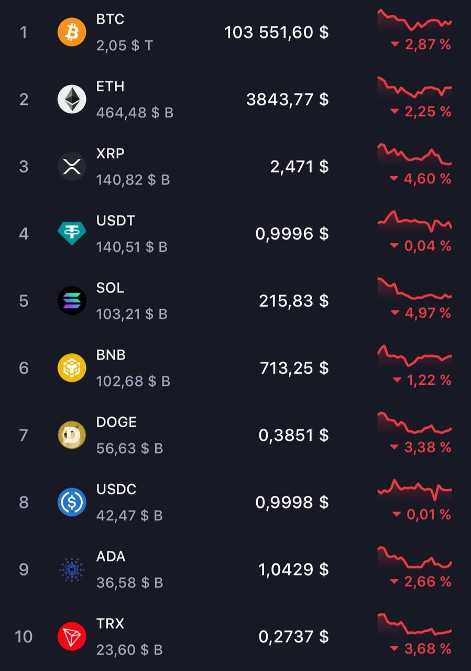Open the Solana coin icon
This screenshot has height=671, width=471.
coord(72,301)
